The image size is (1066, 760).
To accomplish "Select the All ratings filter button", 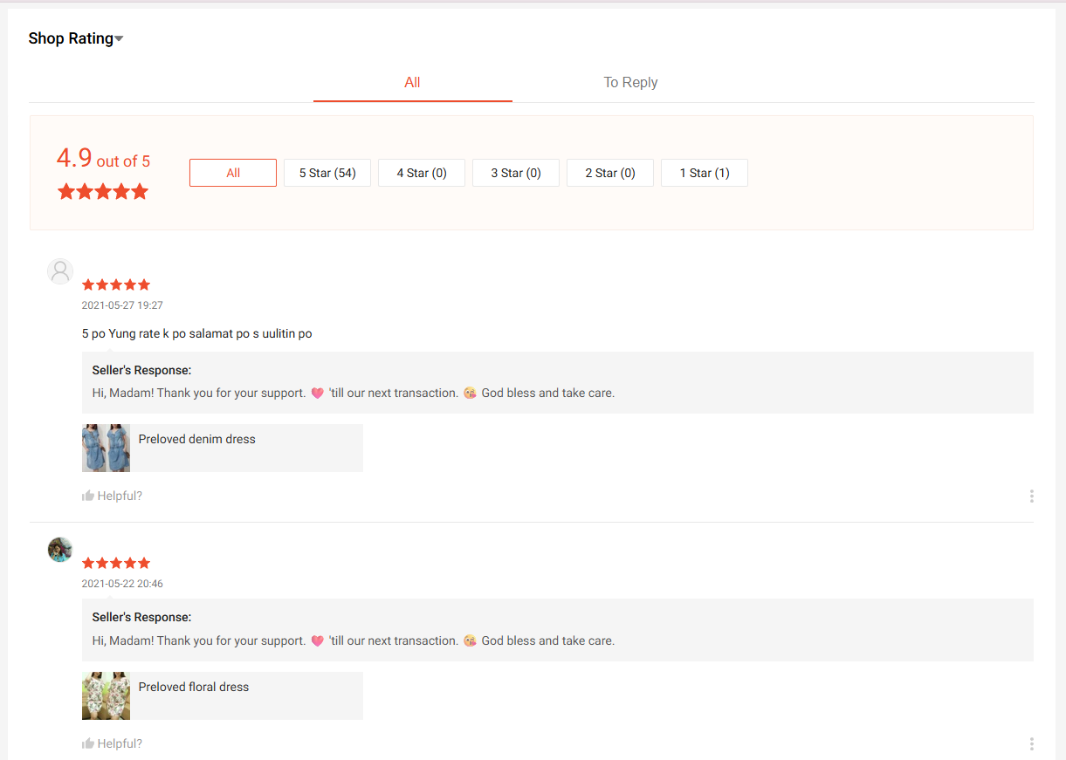I will 233,173.
